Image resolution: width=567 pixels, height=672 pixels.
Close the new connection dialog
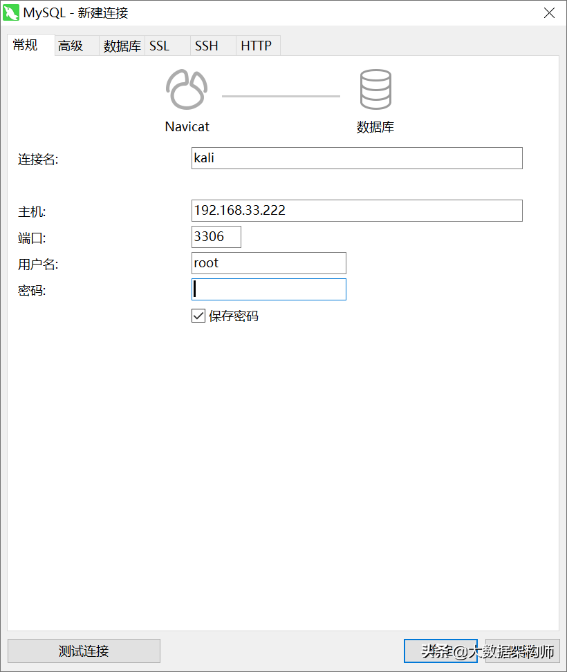(550, 13)
